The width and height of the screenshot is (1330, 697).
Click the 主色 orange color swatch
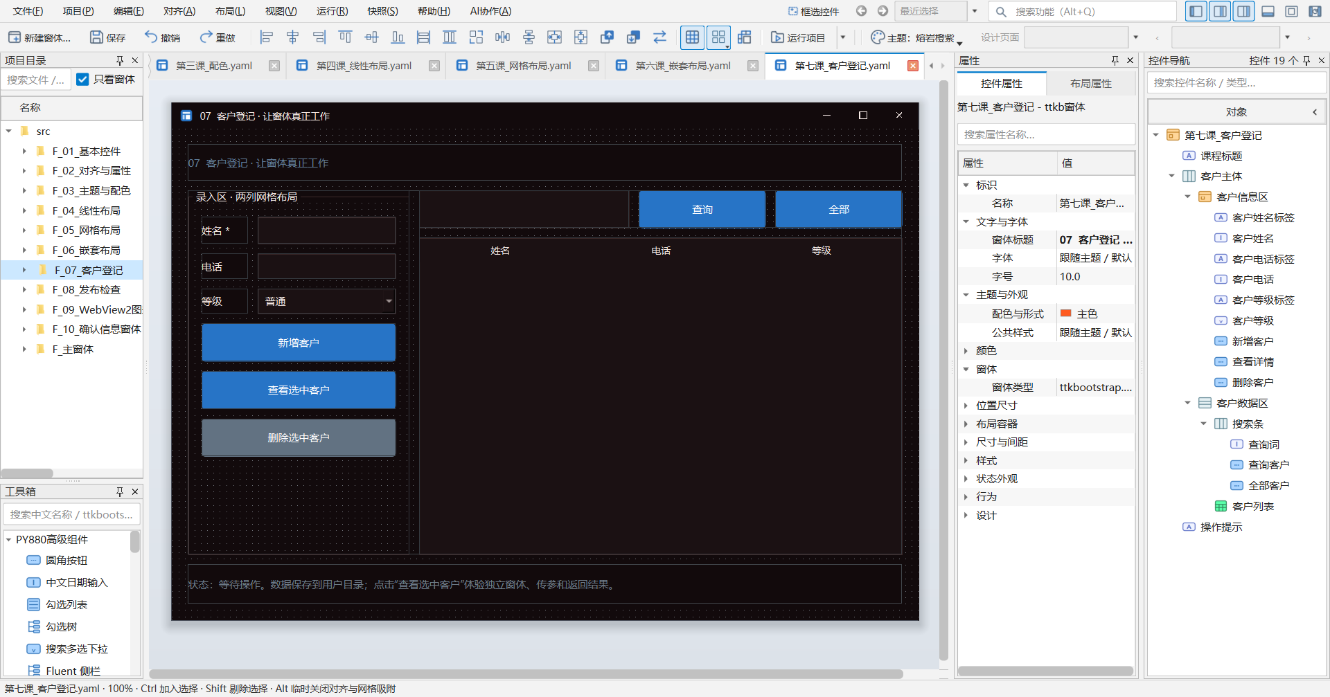point(1066,314)
